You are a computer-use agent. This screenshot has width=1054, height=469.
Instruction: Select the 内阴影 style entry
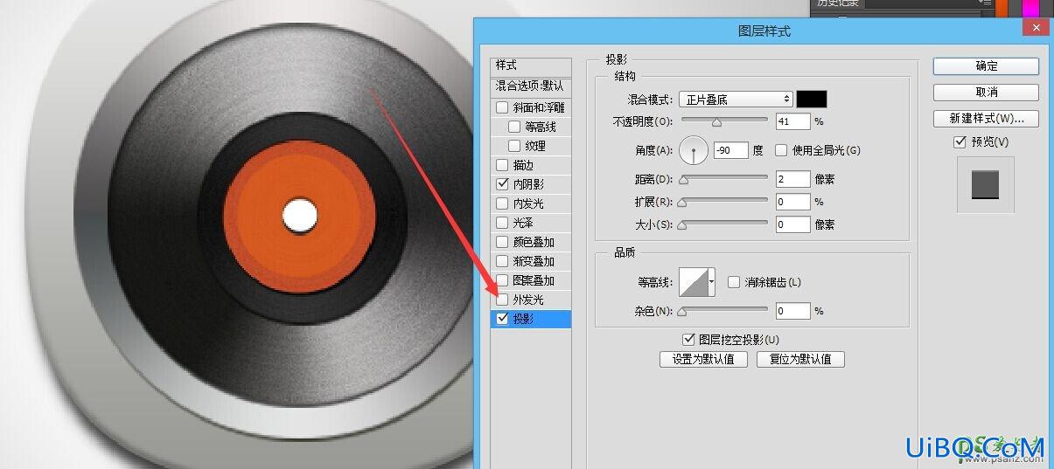coord(531,184)
